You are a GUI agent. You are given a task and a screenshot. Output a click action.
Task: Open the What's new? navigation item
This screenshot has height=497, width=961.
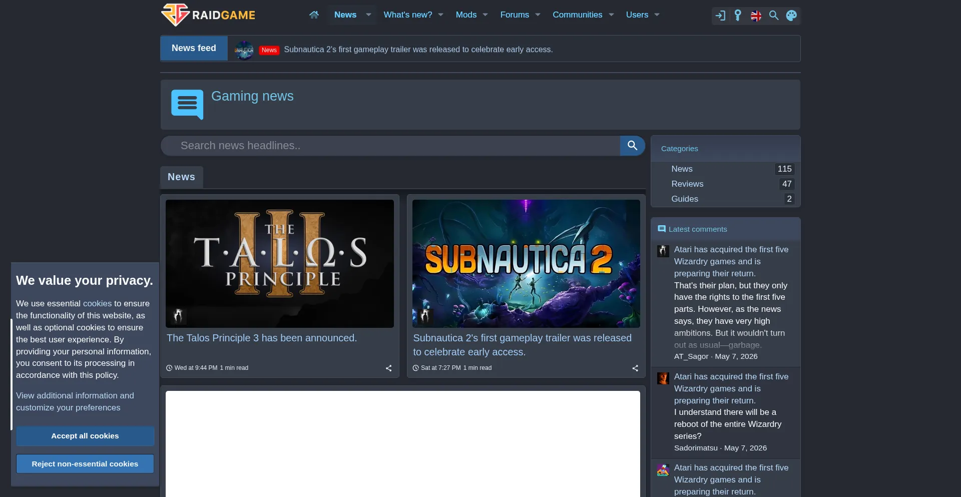[408, 15]
